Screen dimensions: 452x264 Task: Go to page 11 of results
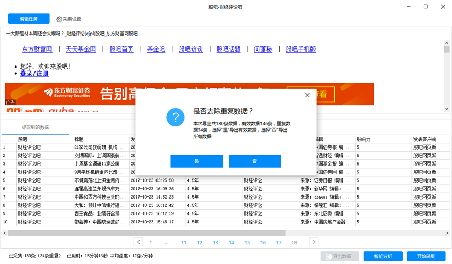click(184, 243)
